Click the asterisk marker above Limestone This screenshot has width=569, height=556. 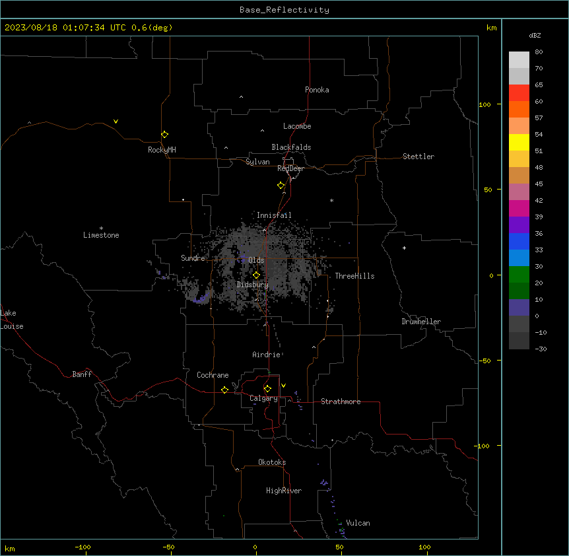coord(101,228)
